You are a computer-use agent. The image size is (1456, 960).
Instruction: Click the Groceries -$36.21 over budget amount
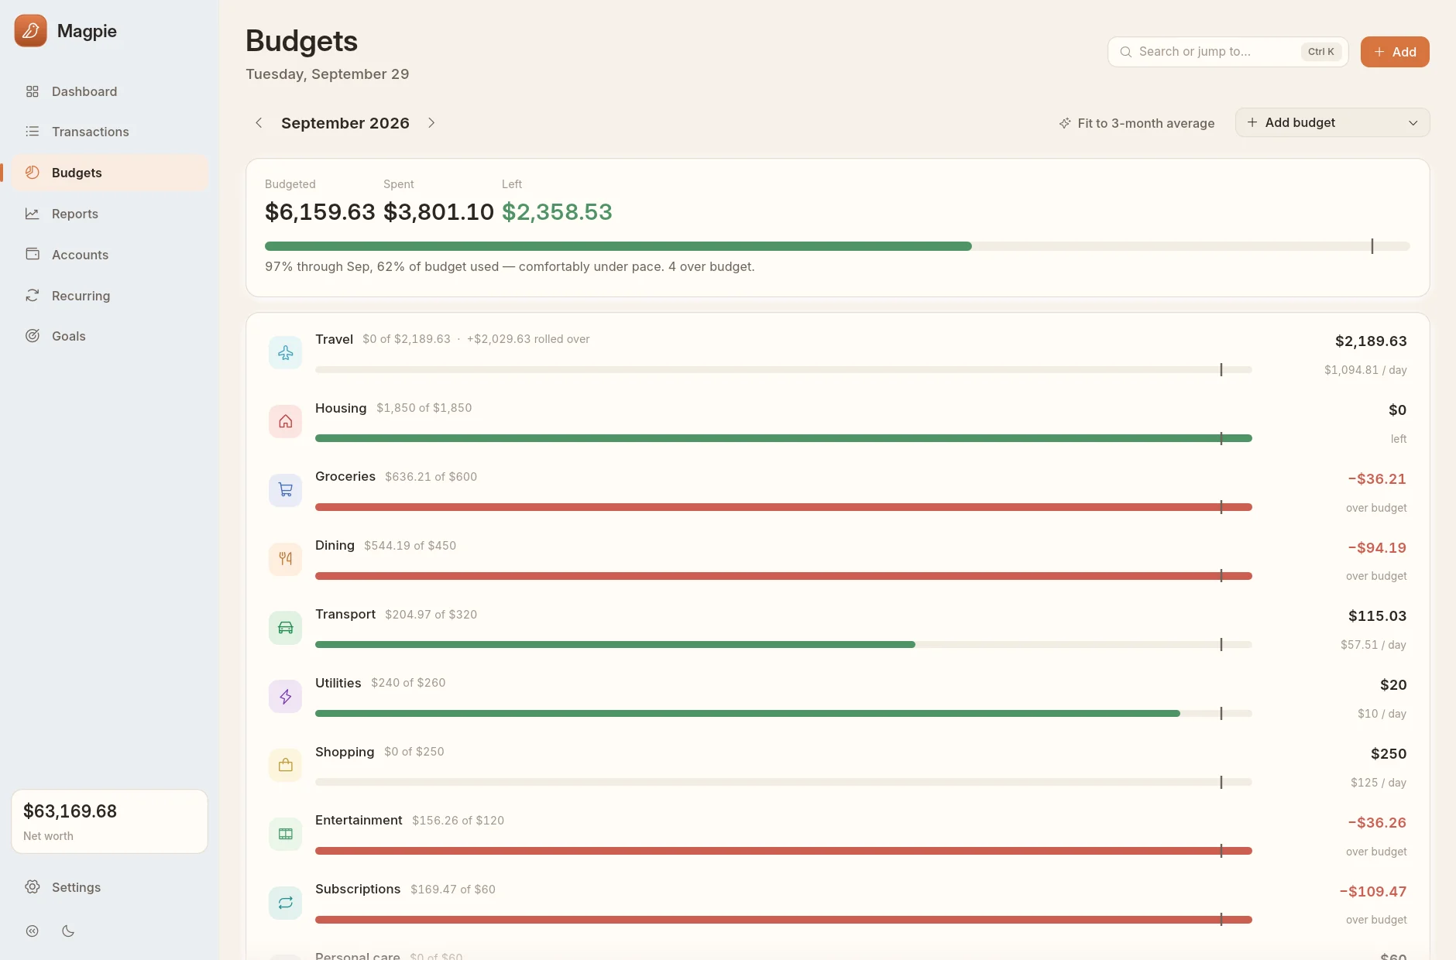1377,479
